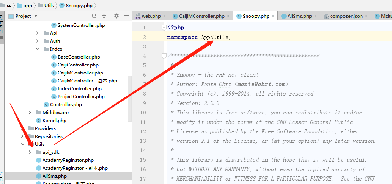Collapse the Utils folder
The width and height of the screenshot is (392, 184).
point(22,144)
